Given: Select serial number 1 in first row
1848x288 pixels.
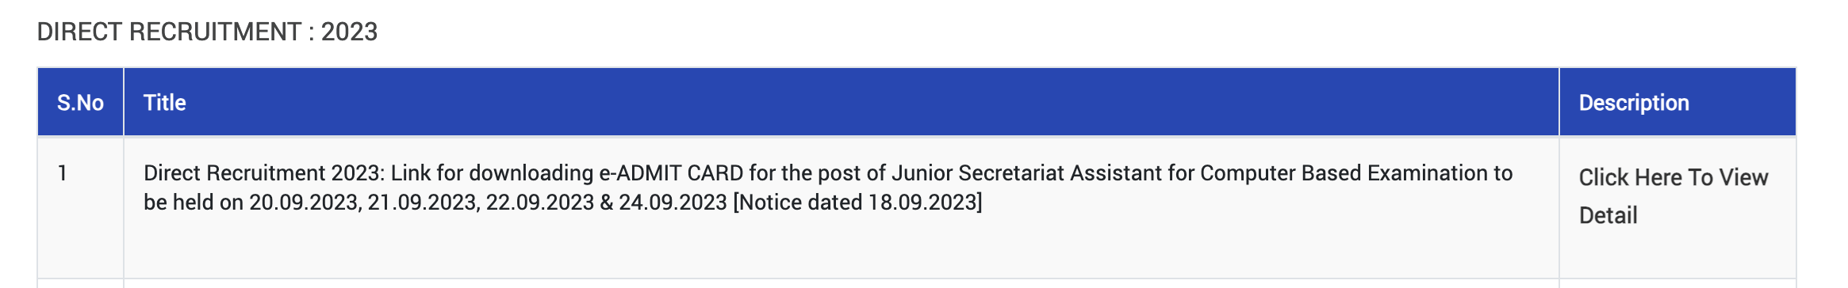Looking at the screenshot, I should [x=62, y=173].
